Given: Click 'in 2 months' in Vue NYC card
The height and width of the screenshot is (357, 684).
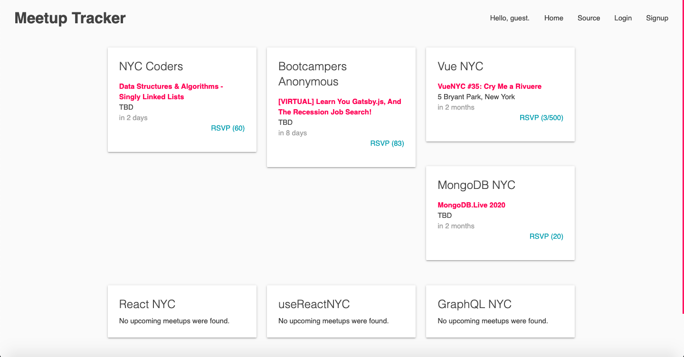Looking at the screenshot, I should (x=456, y=107).
